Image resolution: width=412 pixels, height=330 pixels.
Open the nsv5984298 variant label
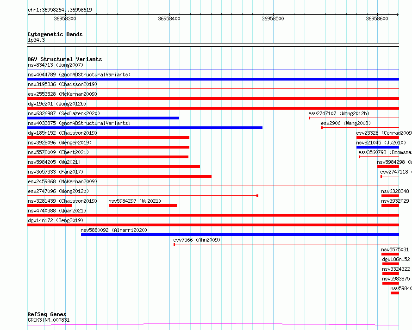coord(394,162)
